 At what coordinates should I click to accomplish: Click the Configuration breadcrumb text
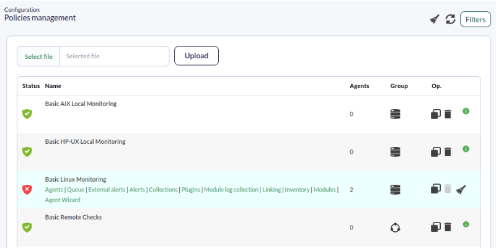click(x=22, y=10)
